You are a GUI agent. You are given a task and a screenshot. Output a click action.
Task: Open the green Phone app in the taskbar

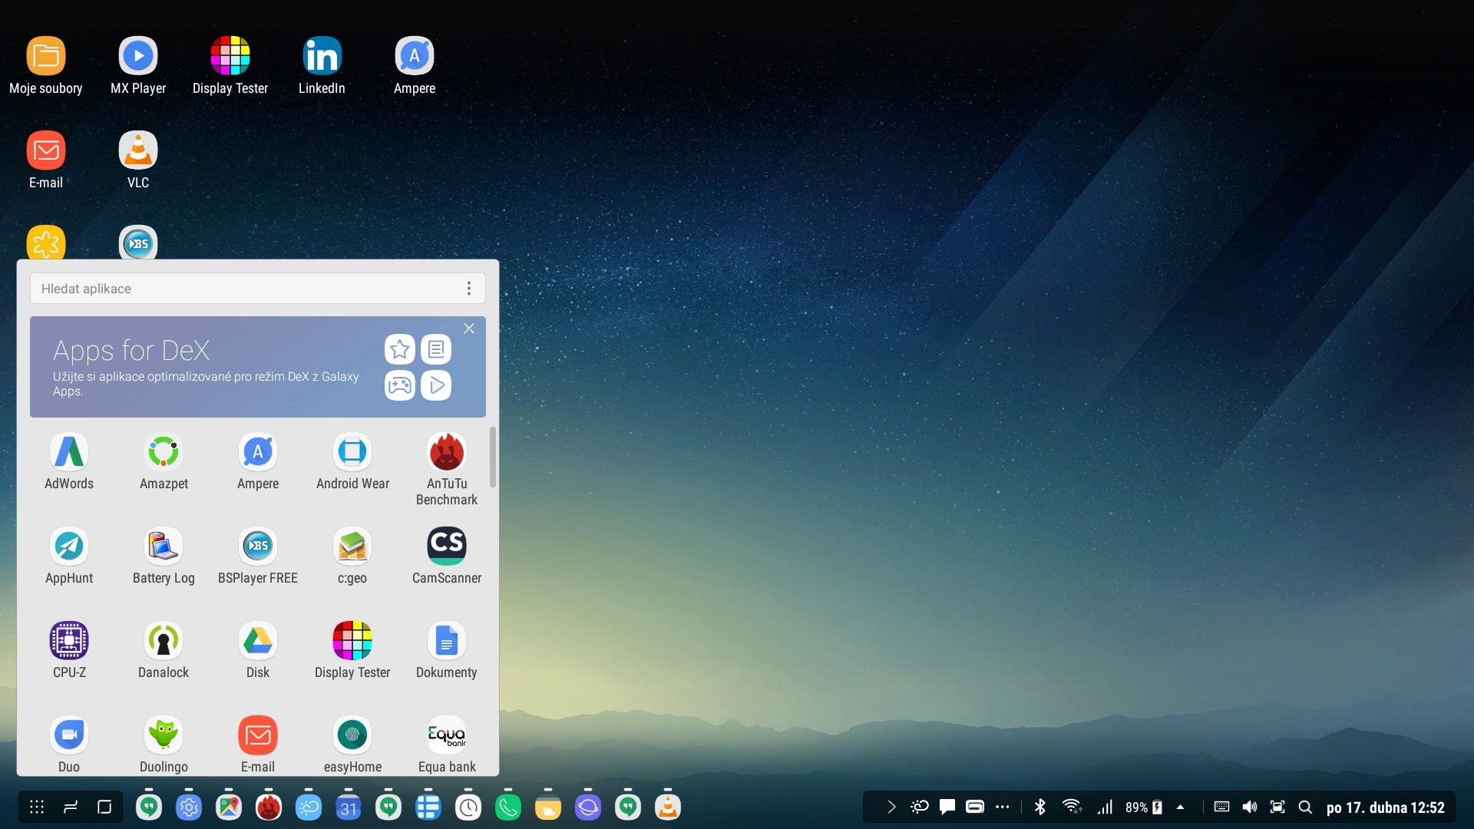[508, 807]
